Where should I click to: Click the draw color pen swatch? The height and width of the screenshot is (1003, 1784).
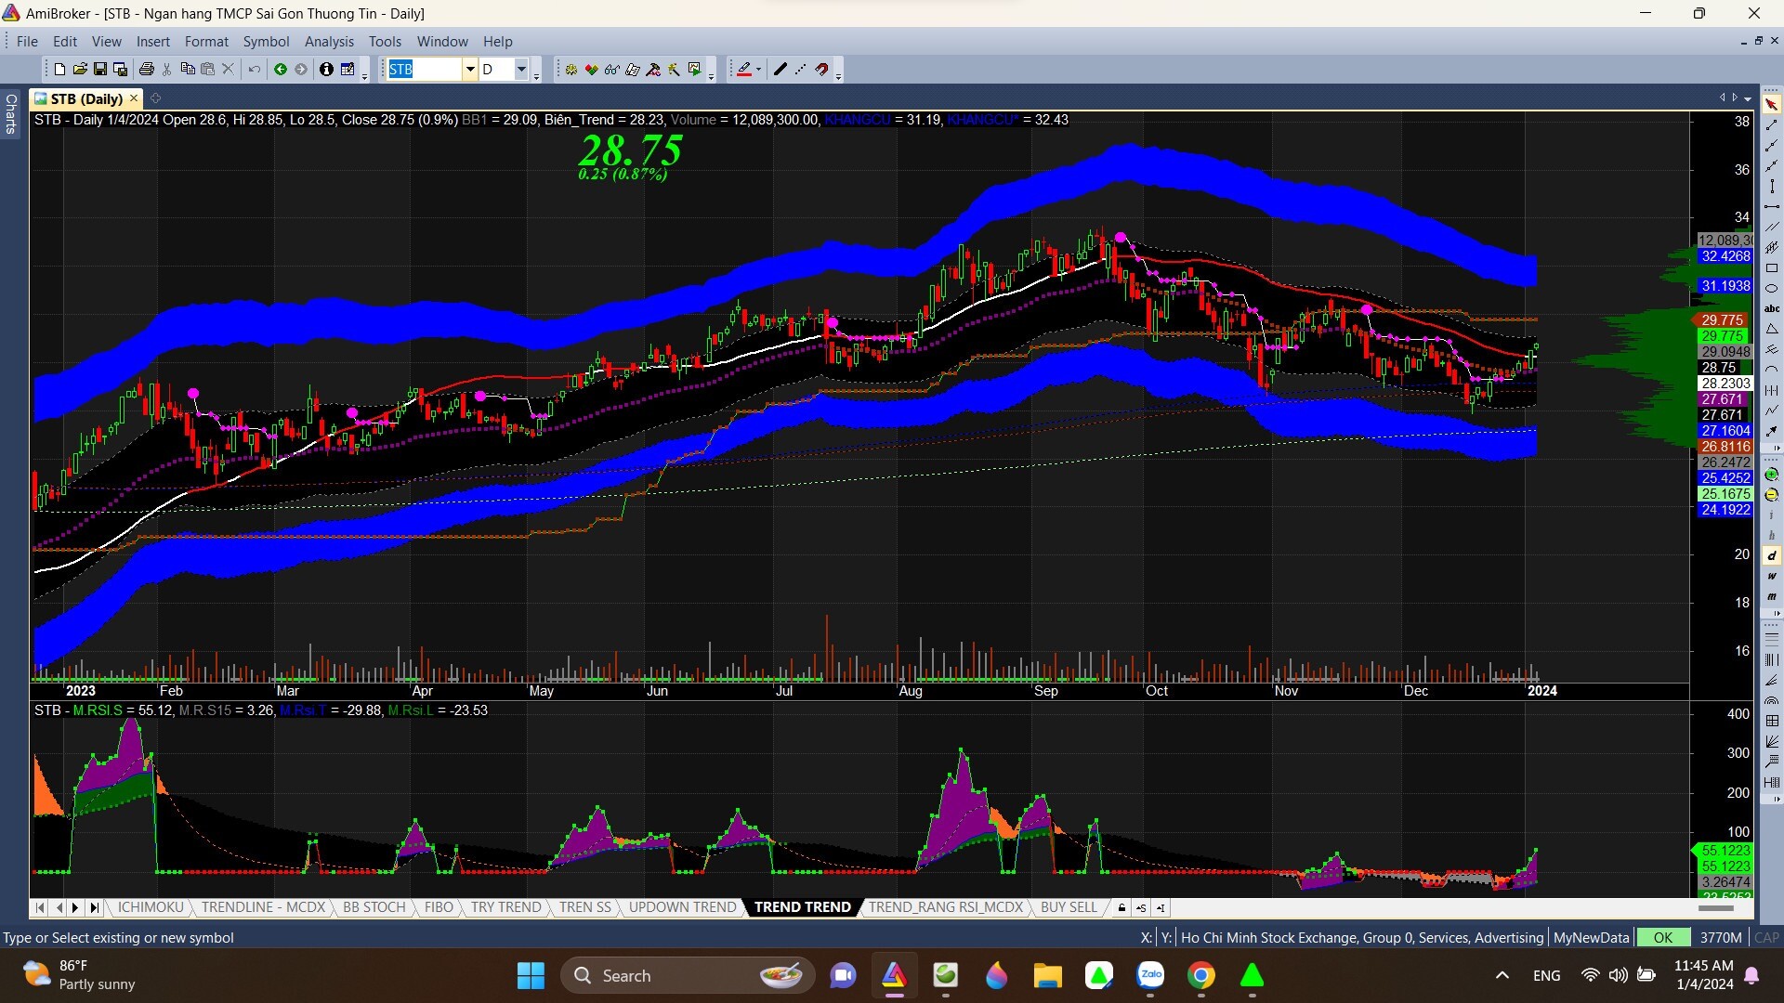[x=743, y=70]
